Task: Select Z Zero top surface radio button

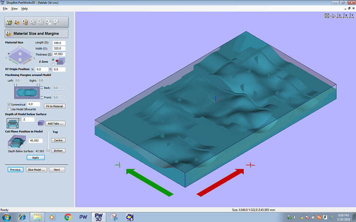Action: click(53, 60)
